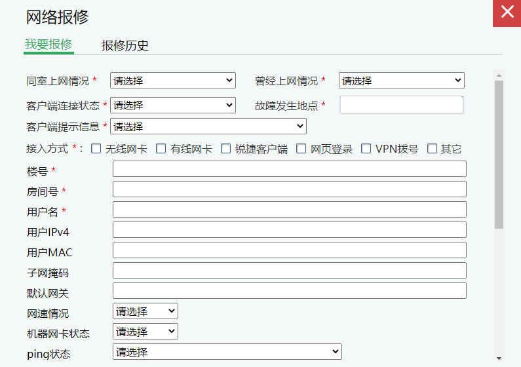The height and width of the screenshot is (367, 521).
Task: Open the 机器网卡状态 dropdown
Action: [145, 332]
